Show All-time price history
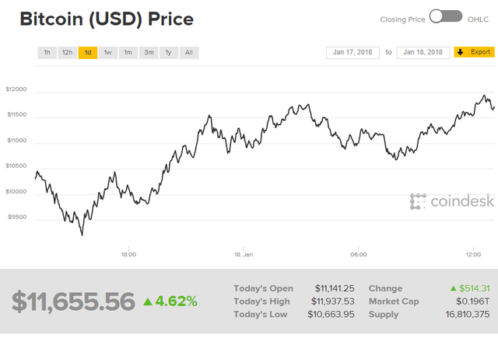Image resolution: width=498 pixels, height=338 pixels. pyautogui.click(x=188, y=53)
